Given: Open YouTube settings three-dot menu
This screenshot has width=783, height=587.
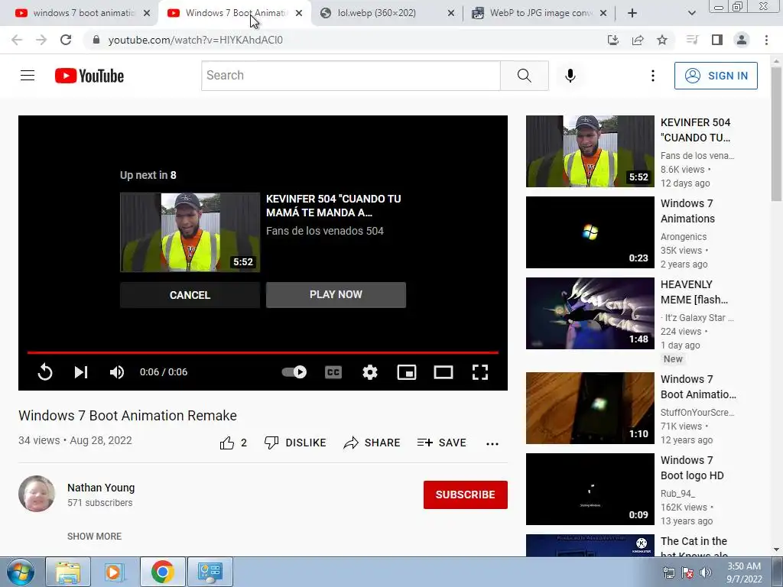Looking at the screenshot, I should tap(653, 76).
